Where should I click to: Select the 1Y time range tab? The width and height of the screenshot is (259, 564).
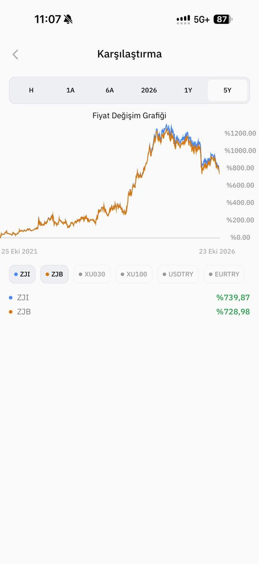click(x=188, y=90)
